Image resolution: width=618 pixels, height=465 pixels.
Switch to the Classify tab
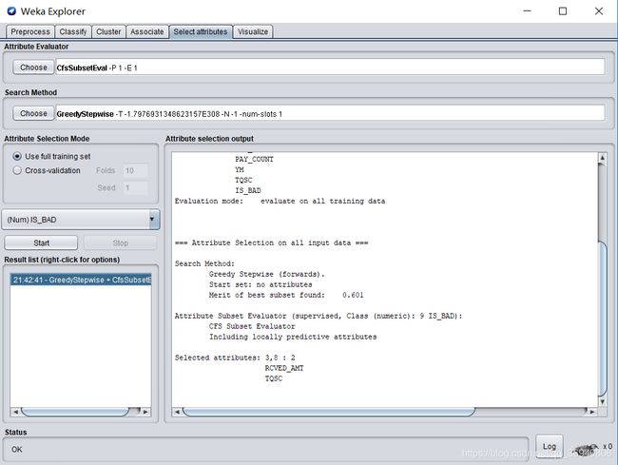(x=73, y=31)
